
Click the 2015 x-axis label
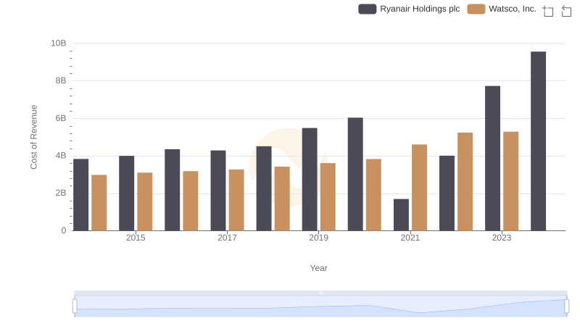[x=136, y=238]
